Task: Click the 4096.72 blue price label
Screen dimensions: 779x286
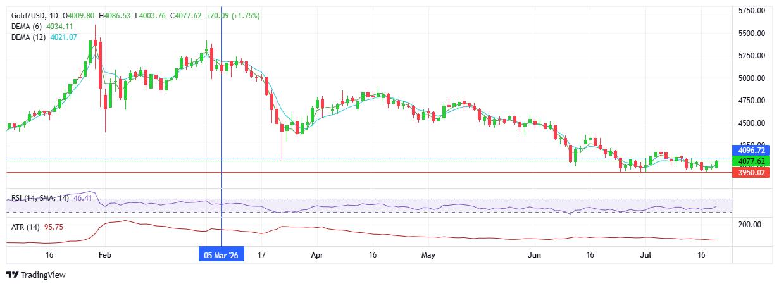Action: tap(751, 151)
